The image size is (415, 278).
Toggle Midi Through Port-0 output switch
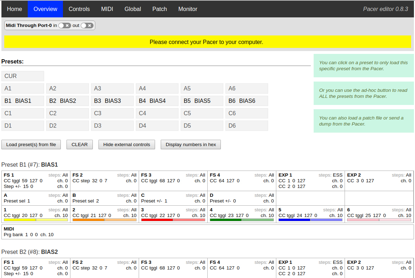tap(87, 26)
